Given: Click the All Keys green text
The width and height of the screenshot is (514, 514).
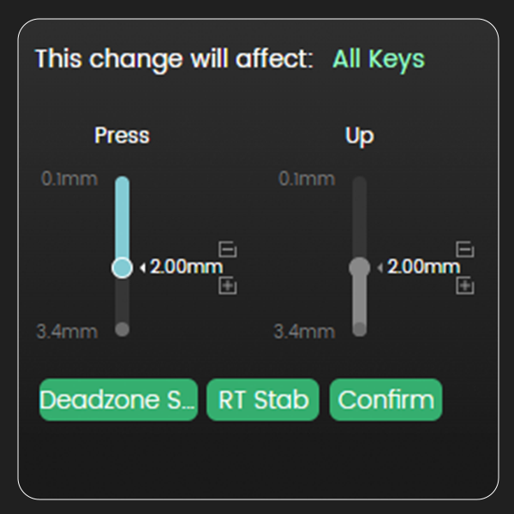Looking at the screenshot, I should click(379, 59).
